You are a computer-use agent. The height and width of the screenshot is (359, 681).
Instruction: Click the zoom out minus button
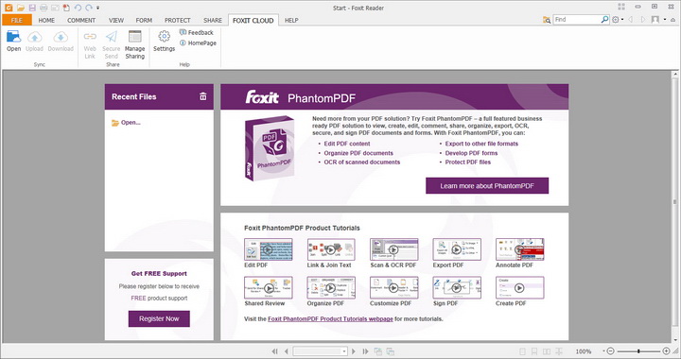point(610,351)
